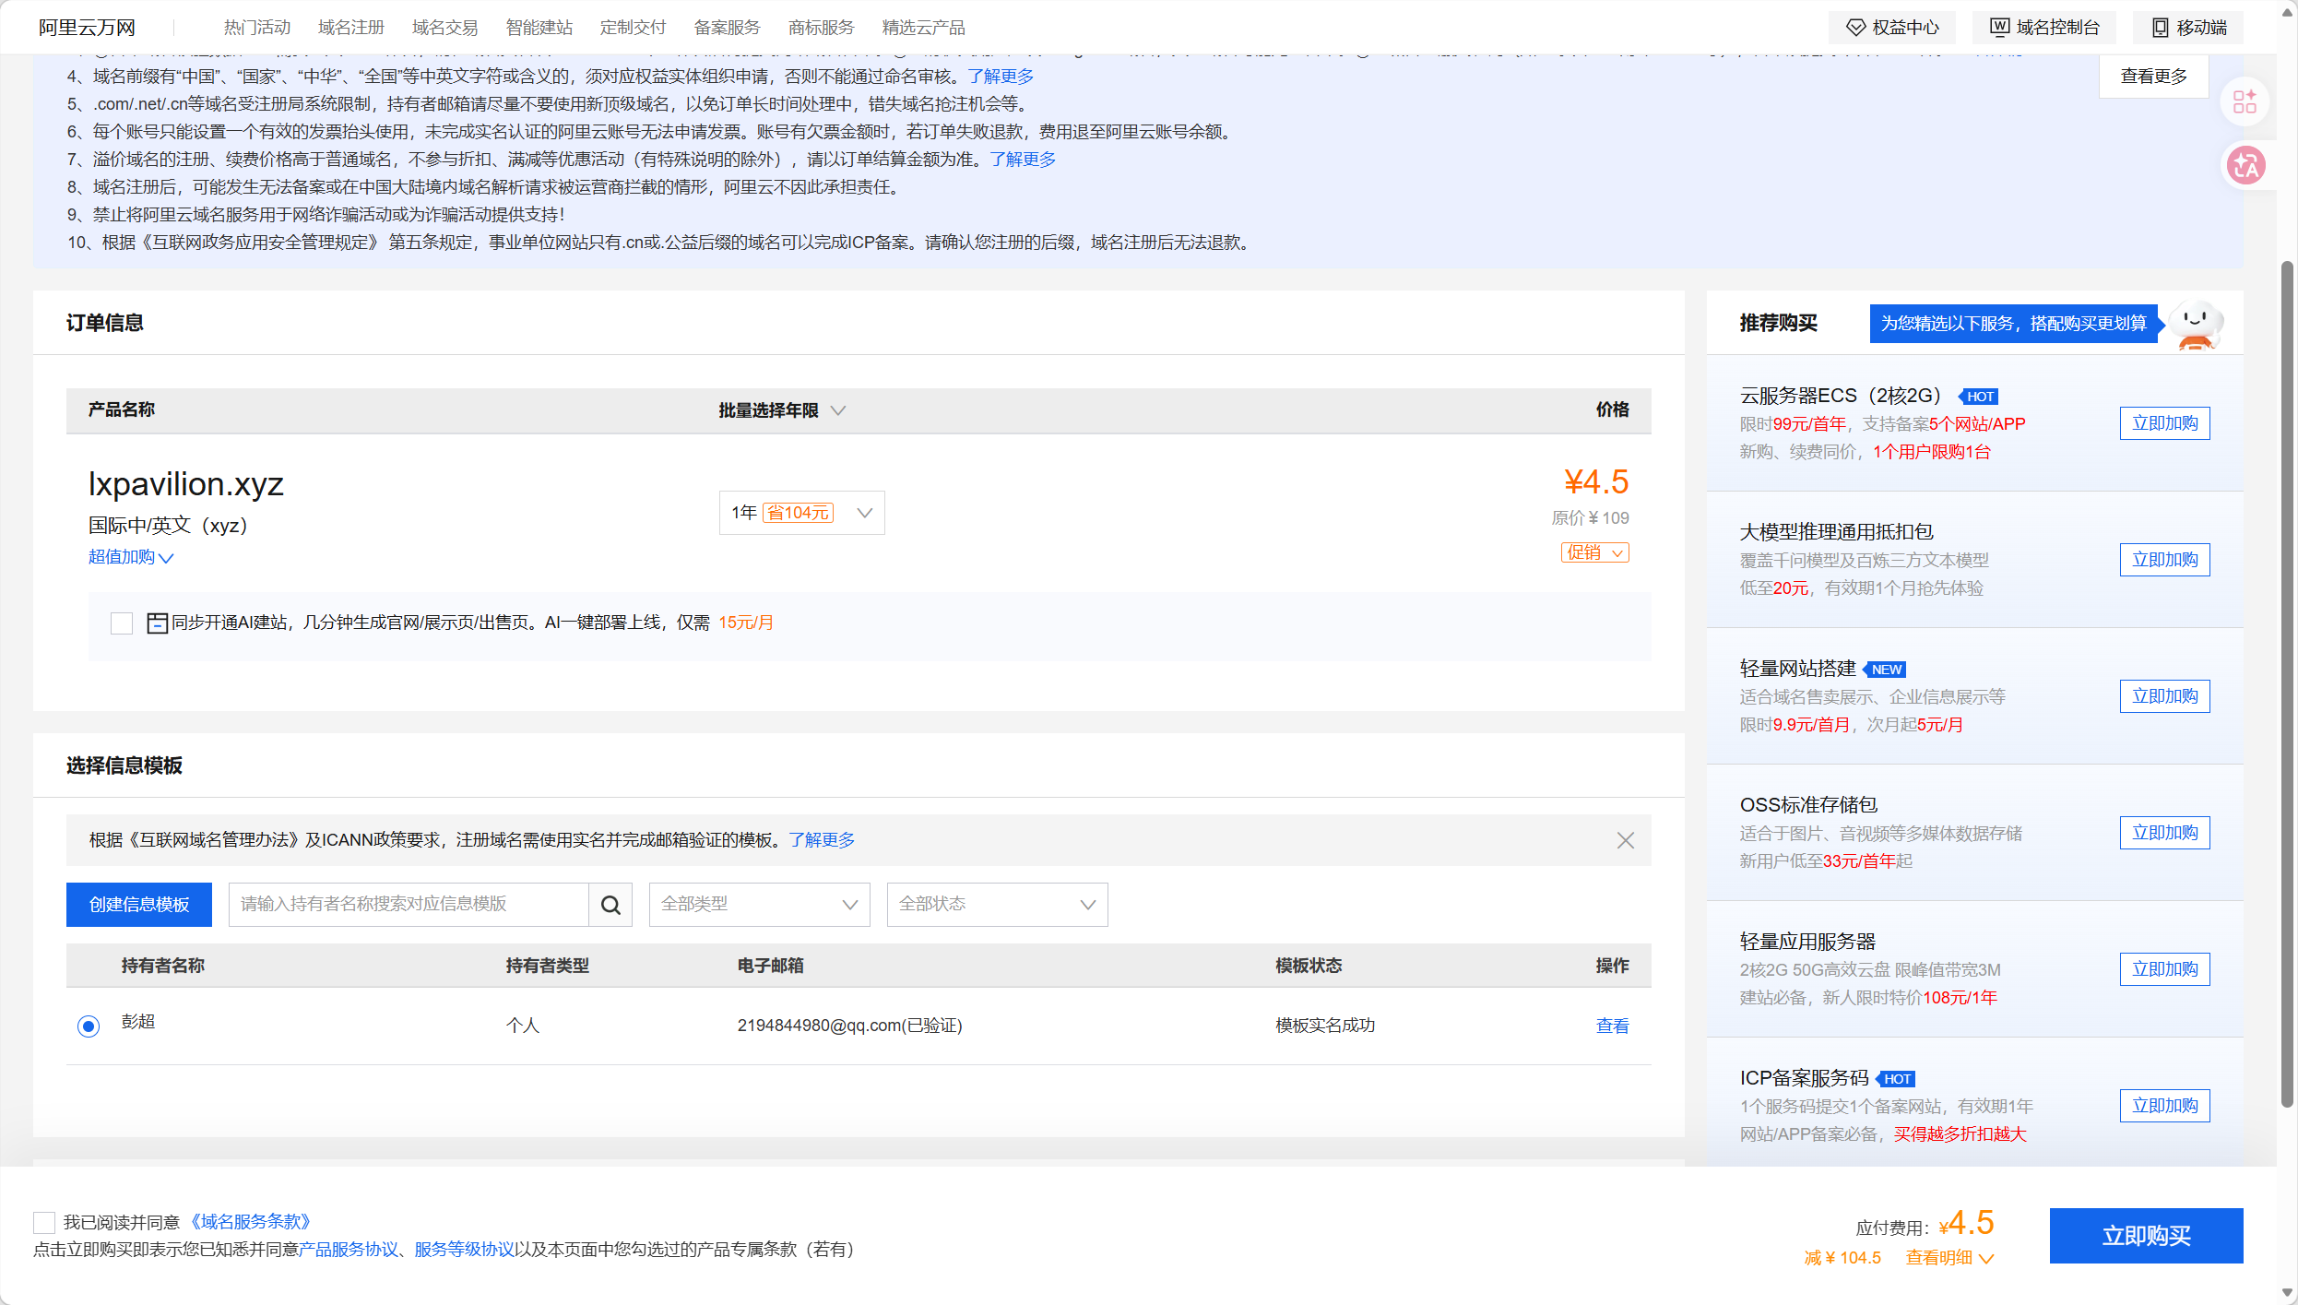Open the 全部状态 filter dropdown
The width and height of the screenshot is (2298, 1305).
point(997,905)
